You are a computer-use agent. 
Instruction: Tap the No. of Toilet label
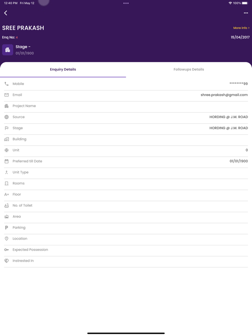point(22,206)
